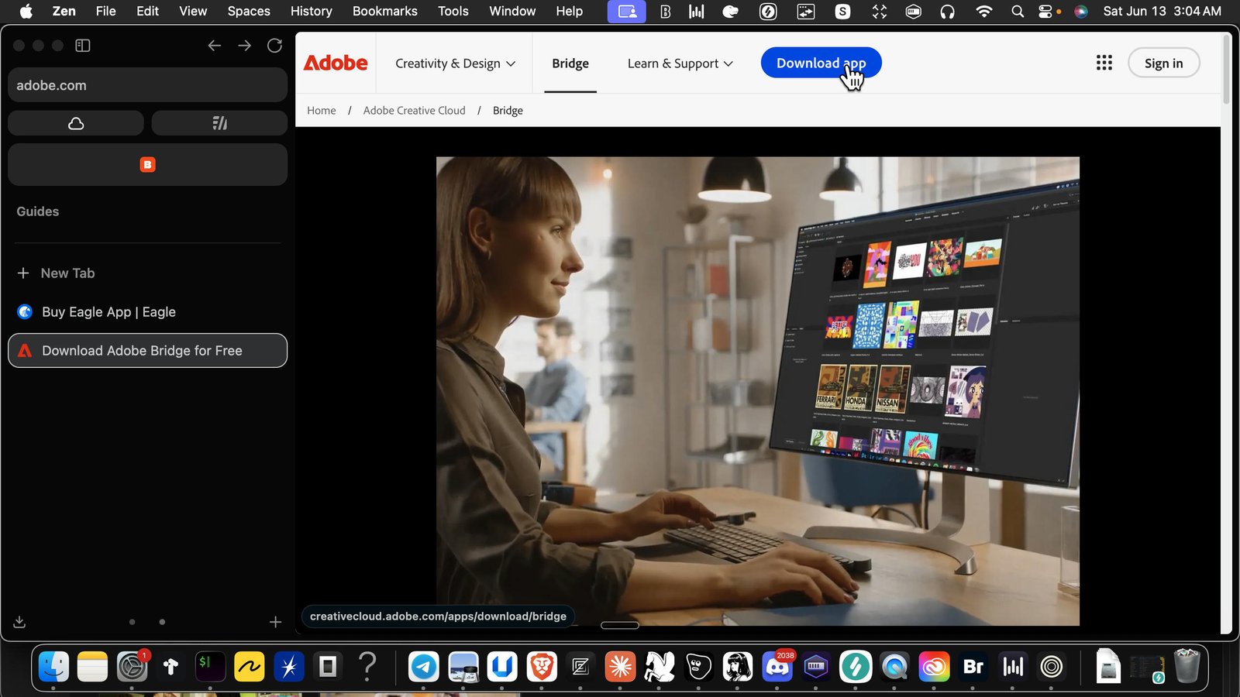Open Spotlight search in menu bar
Image resolution: width=1240 pixels, height=697 pixels.
point(1018,11)
